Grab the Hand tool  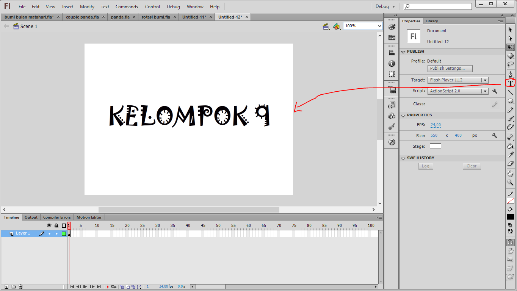511,173
